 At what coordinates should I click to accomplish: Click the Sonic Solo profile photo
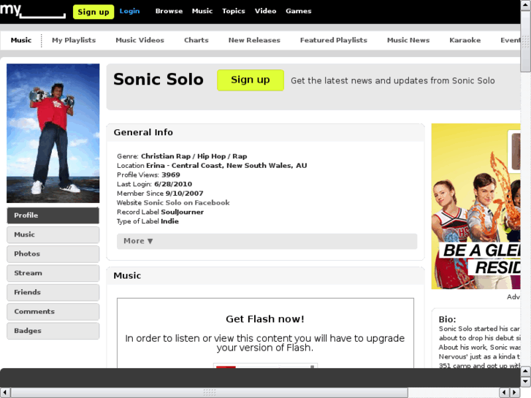53,133
